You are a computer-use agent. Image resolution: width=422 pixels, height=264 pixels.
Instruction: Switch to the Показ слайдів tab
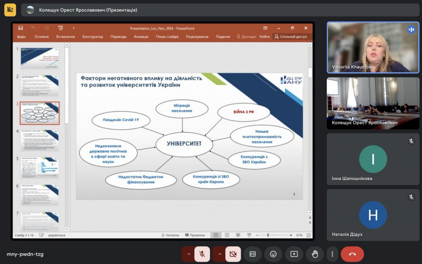pos(167,36)
